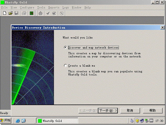Select Discover and map network devices

(91, 47)
